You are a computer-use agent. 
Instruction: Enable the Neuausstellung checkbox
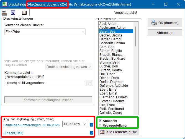[100, 125]
